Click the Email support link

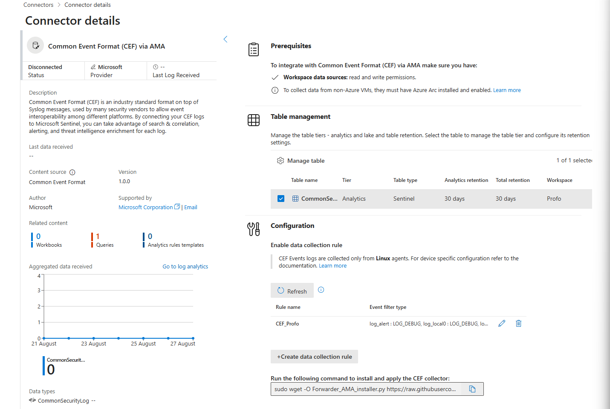pyautogui.click(x=191, y=207)
